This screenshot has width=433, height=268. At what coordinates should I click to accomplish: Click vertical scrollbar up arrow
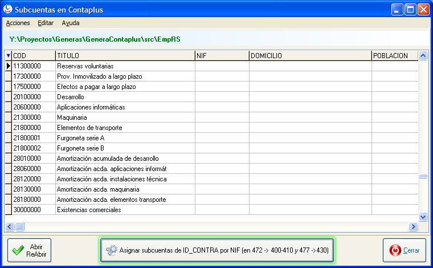click(423, 56)
